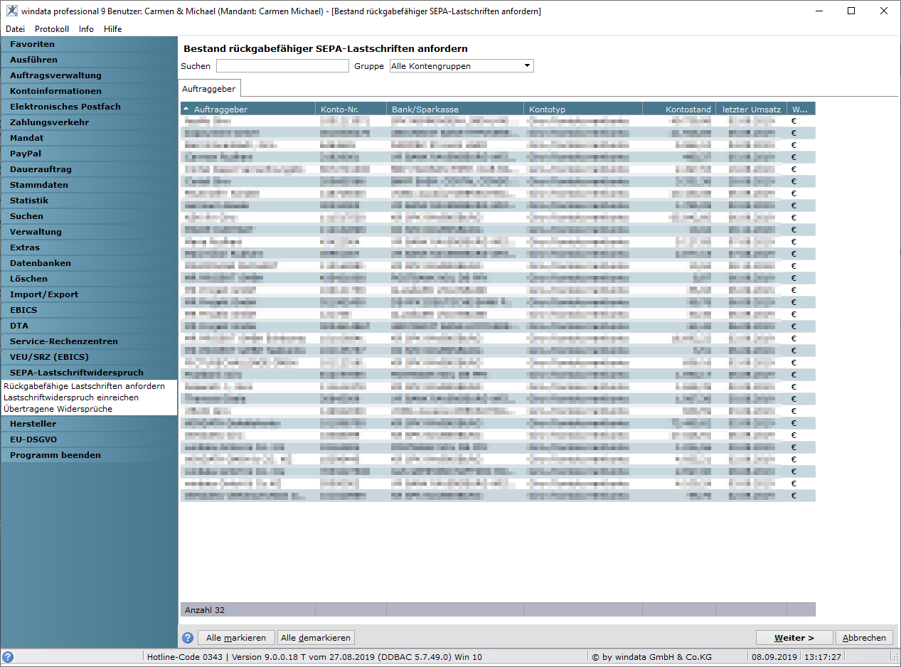The width and height of the screenshot is (901, 667).
Task: Expand the EU-DSGVO sidebar section
Action: click(89, 439)
